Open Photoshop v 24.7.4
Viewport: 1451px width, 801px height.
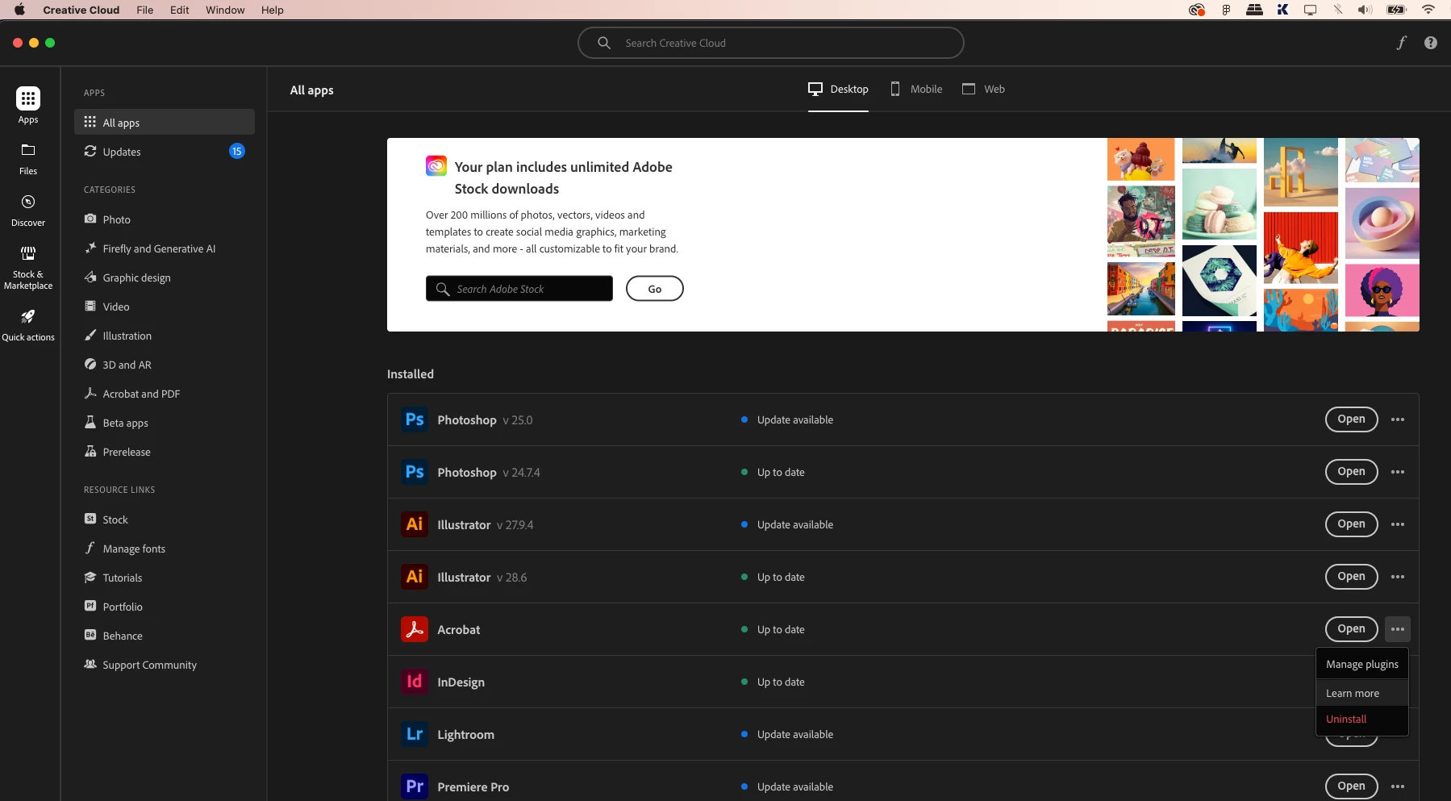pyautogui.click(x=1352, y=472)
